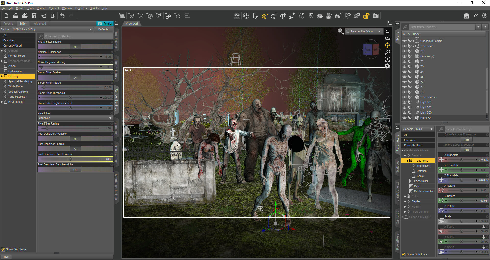Undo last action with the arrow icon

point(62,16)
